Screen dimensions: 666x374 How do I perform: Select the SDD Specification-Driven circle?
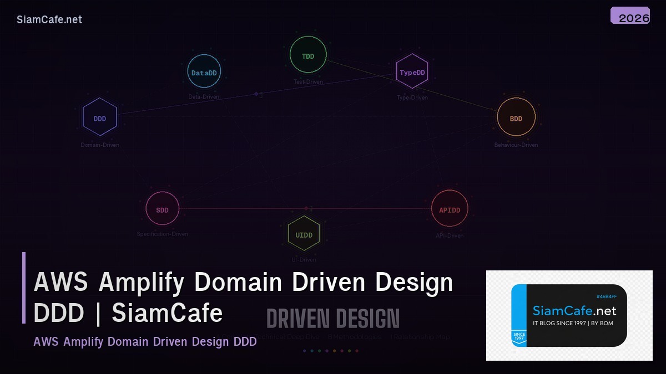(x=162, y=209)
